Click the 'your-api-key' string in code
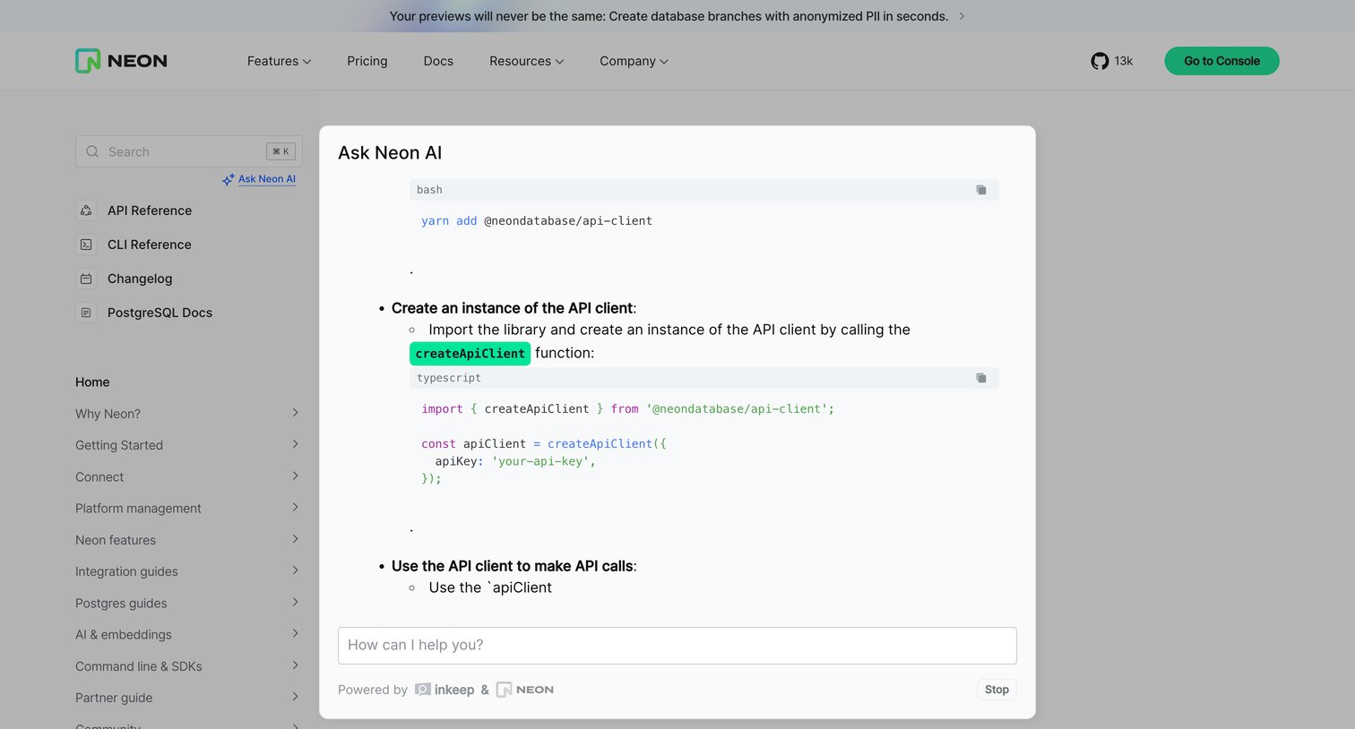1355x729 pixels. point(539,461)
